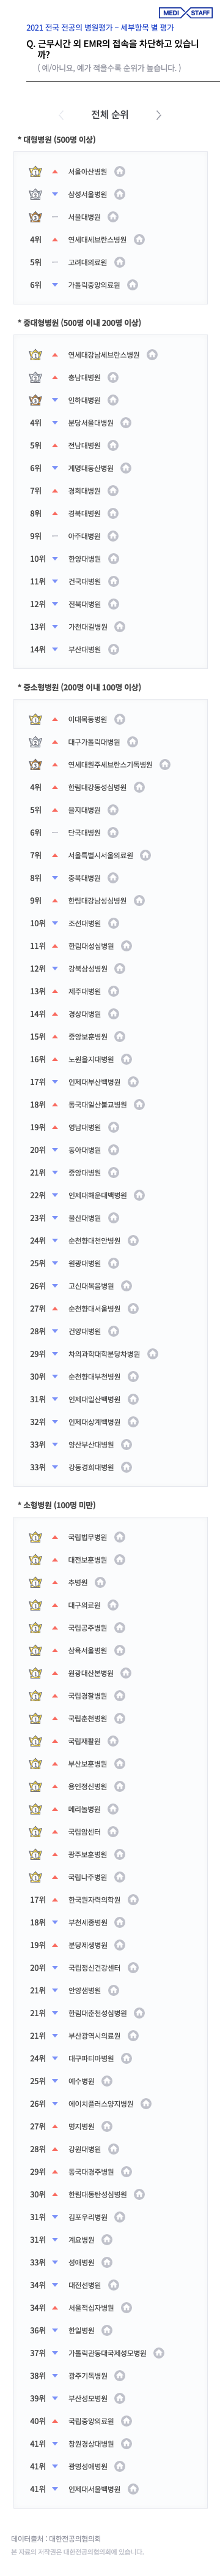Viewport: 220px width, 2576px height.
Task: Click the MEDI STAFF logo
Action: point(185,13)
